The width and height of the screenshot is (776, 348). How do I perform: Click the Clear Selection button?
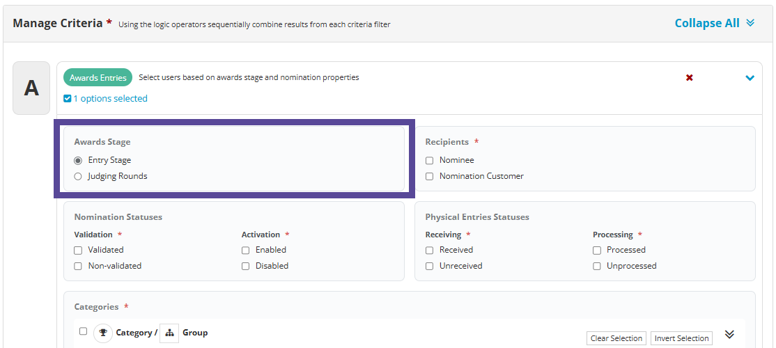click(x=616, y=338)
